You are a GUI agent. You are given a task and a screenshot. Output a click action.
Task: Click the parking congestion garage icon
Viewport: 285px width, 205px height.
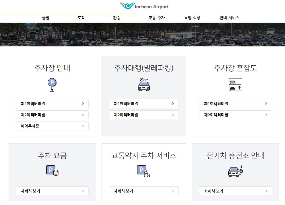pyautogui.click(x=235, y=85)
